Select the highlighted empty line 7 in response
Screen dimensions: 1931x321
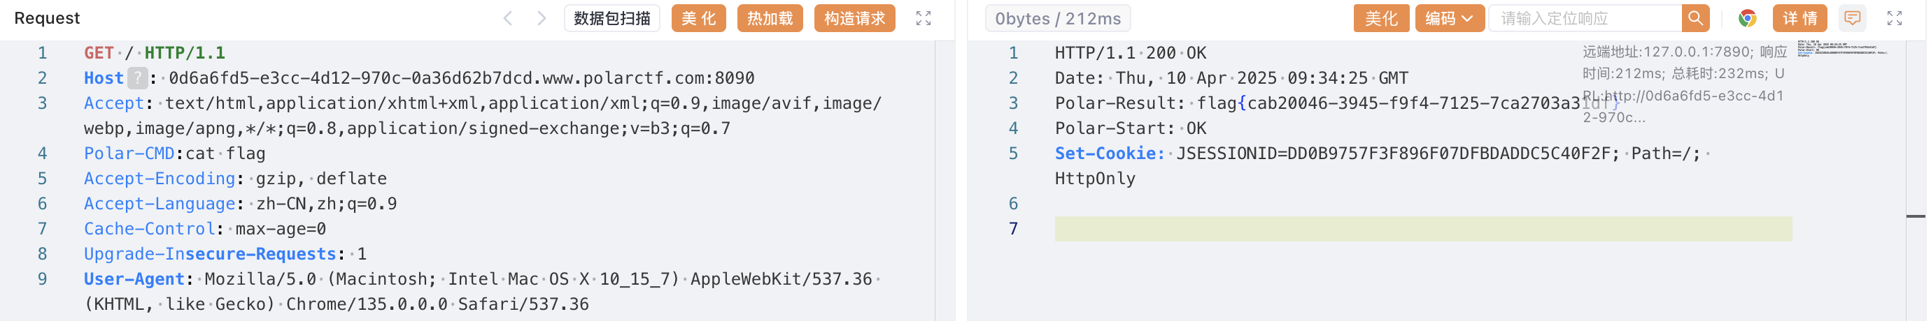point(1423,229)
